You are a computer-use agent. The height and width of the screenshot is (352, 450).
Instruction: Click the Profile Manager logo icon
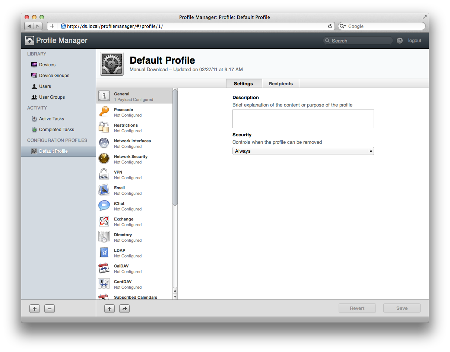pos(29,41)
